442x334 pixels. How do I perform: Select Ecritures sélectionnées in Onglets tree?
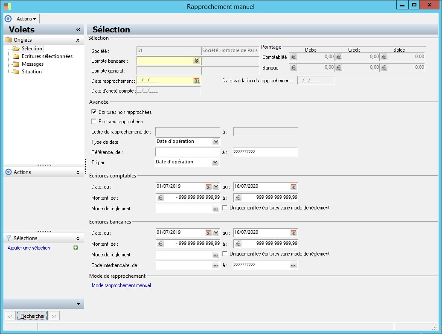(47, 56)
